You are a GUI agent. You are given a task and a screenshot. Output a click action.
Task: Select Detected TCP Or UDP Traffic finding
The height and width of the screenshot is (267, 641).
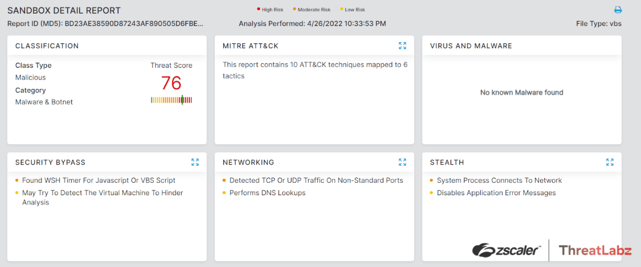(x=316, y=180)
